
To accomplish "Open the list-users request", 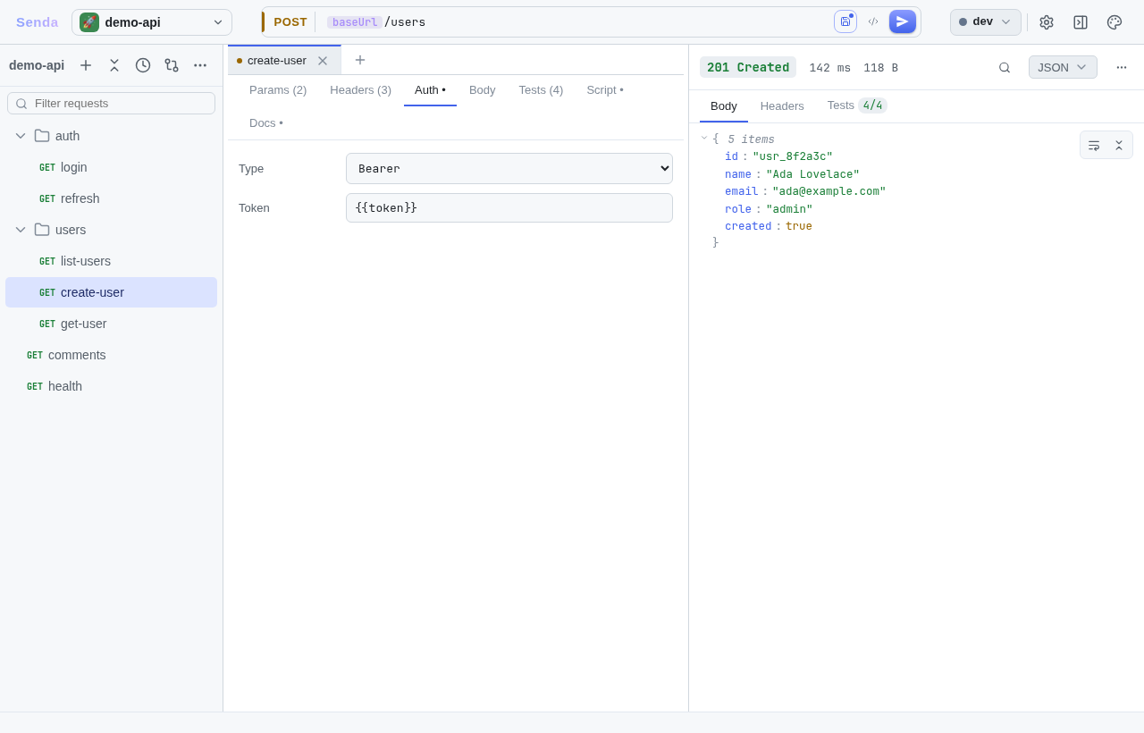I will coord(111,261).
